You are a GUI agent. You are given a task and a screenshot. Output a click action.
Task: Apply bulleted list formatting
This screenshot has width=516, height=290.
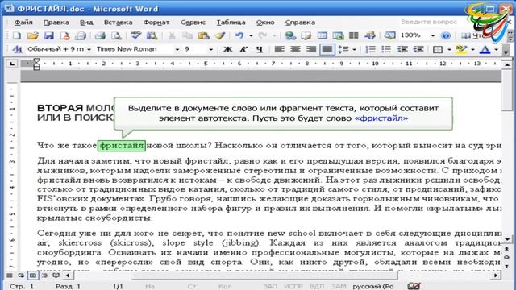pos(386,49)
